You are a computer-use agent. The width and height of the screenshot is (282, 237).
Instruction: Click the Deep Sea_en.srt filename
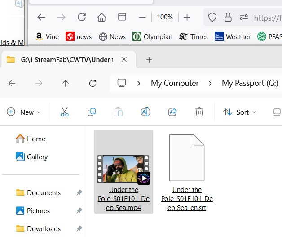[187, 199]
